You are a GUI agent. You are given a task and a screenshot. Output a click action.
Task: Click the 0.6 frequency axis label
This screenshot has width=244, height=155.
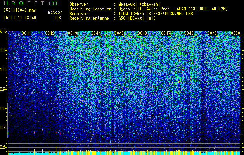[3, 147]
